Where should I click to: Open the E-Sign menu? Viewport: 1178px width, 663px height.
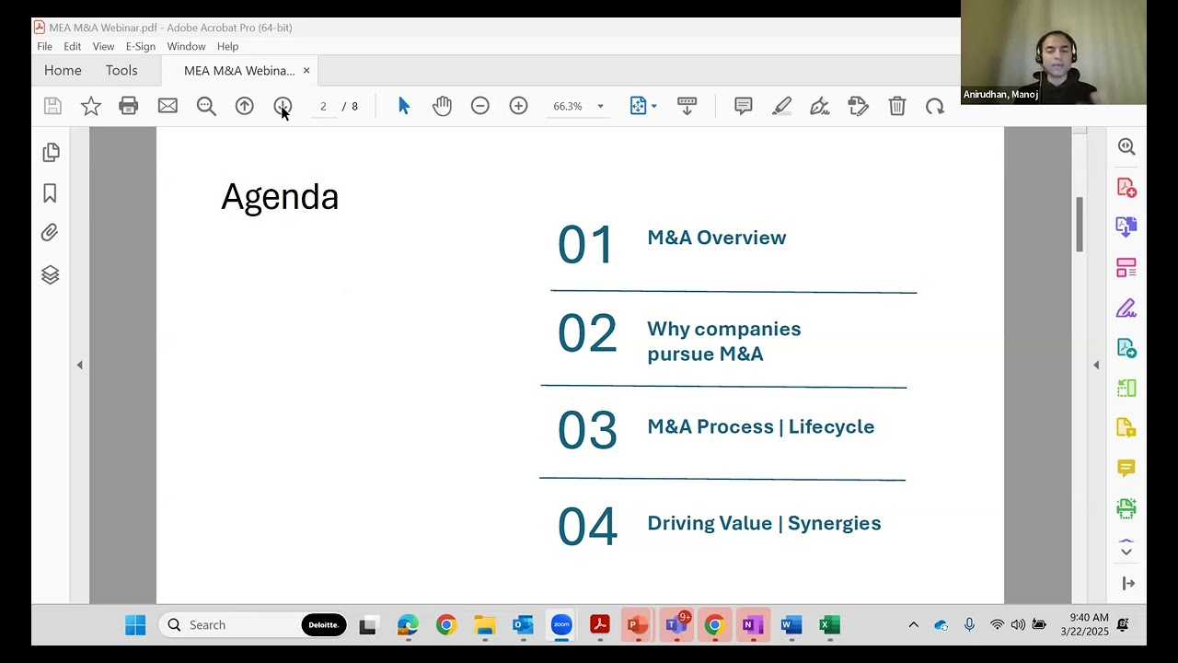pos(140,46)
